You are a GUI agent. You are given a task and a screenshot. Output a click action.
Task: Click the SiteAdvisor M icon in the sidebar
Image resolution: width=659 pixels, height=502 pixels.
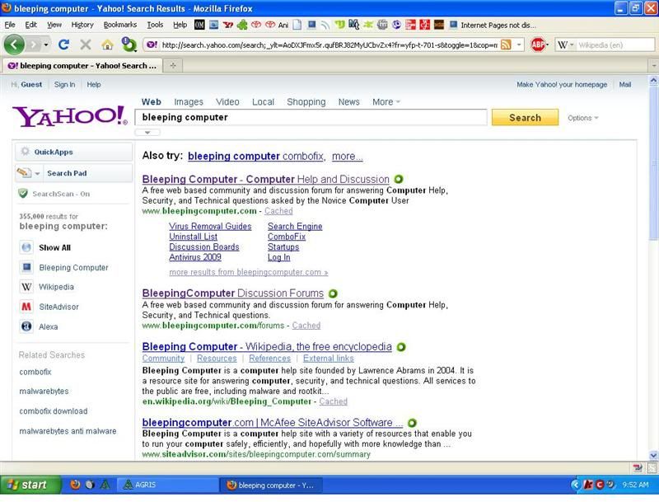tap(26, 307)
